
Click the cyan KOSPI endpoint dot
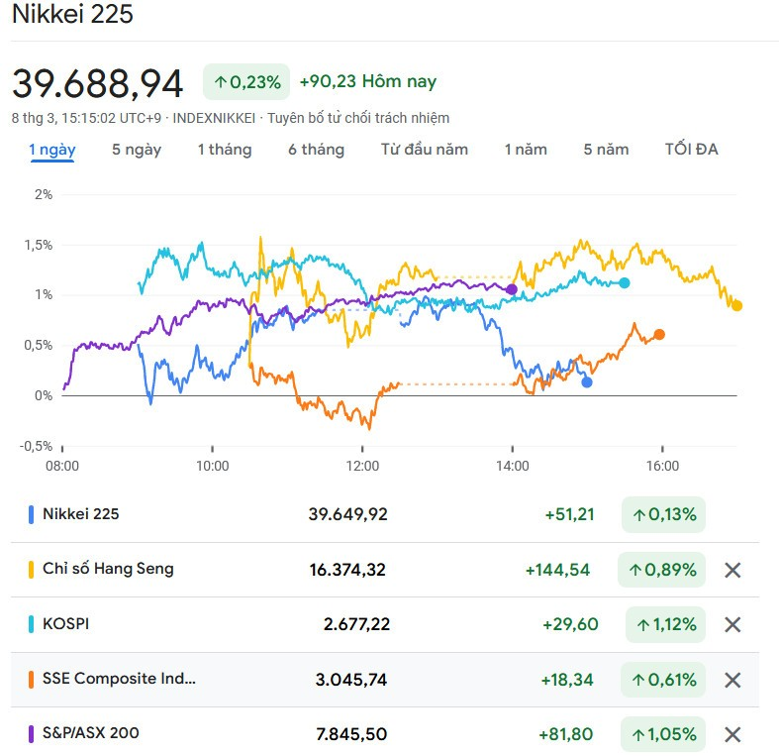[x=625, y=283]
